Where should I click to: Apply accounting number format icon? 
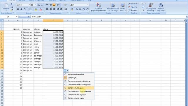click(x=72, y=9)
